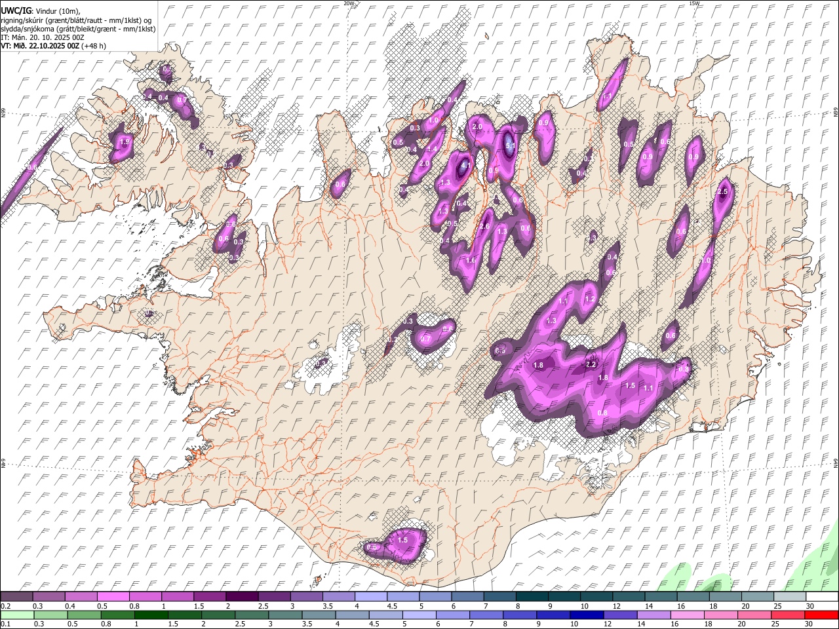Click the '0.2' label in the upper legend row
Viewport: 839px width, 629px height.
(x=5, y=606)
